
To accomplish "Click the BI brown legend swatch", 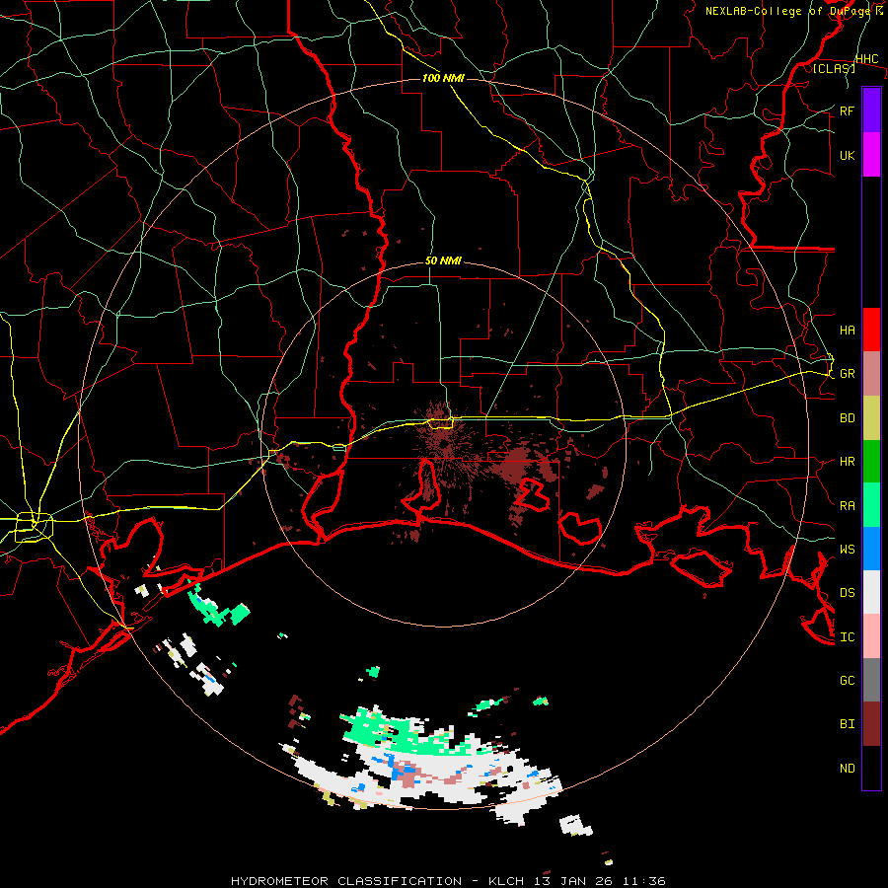I will [x=871, y=724].
